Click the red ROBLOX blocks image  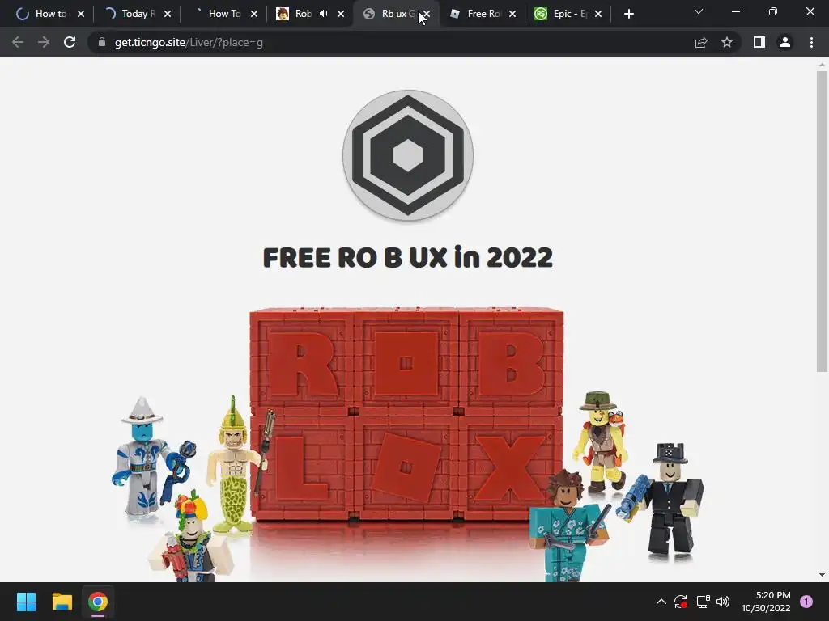click(406, 415)
